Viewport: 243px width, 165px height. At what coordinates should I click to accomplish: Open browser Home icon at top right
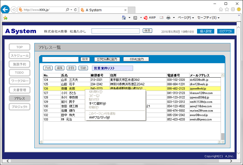click(221, 9)
